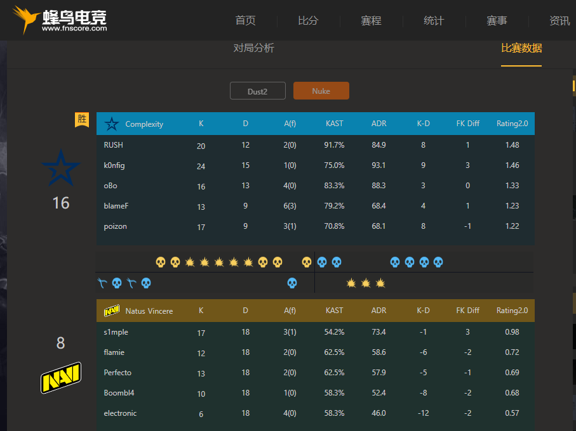Open player s1mple's name
This screenshot has width=576, height=431.
[116, 332]
